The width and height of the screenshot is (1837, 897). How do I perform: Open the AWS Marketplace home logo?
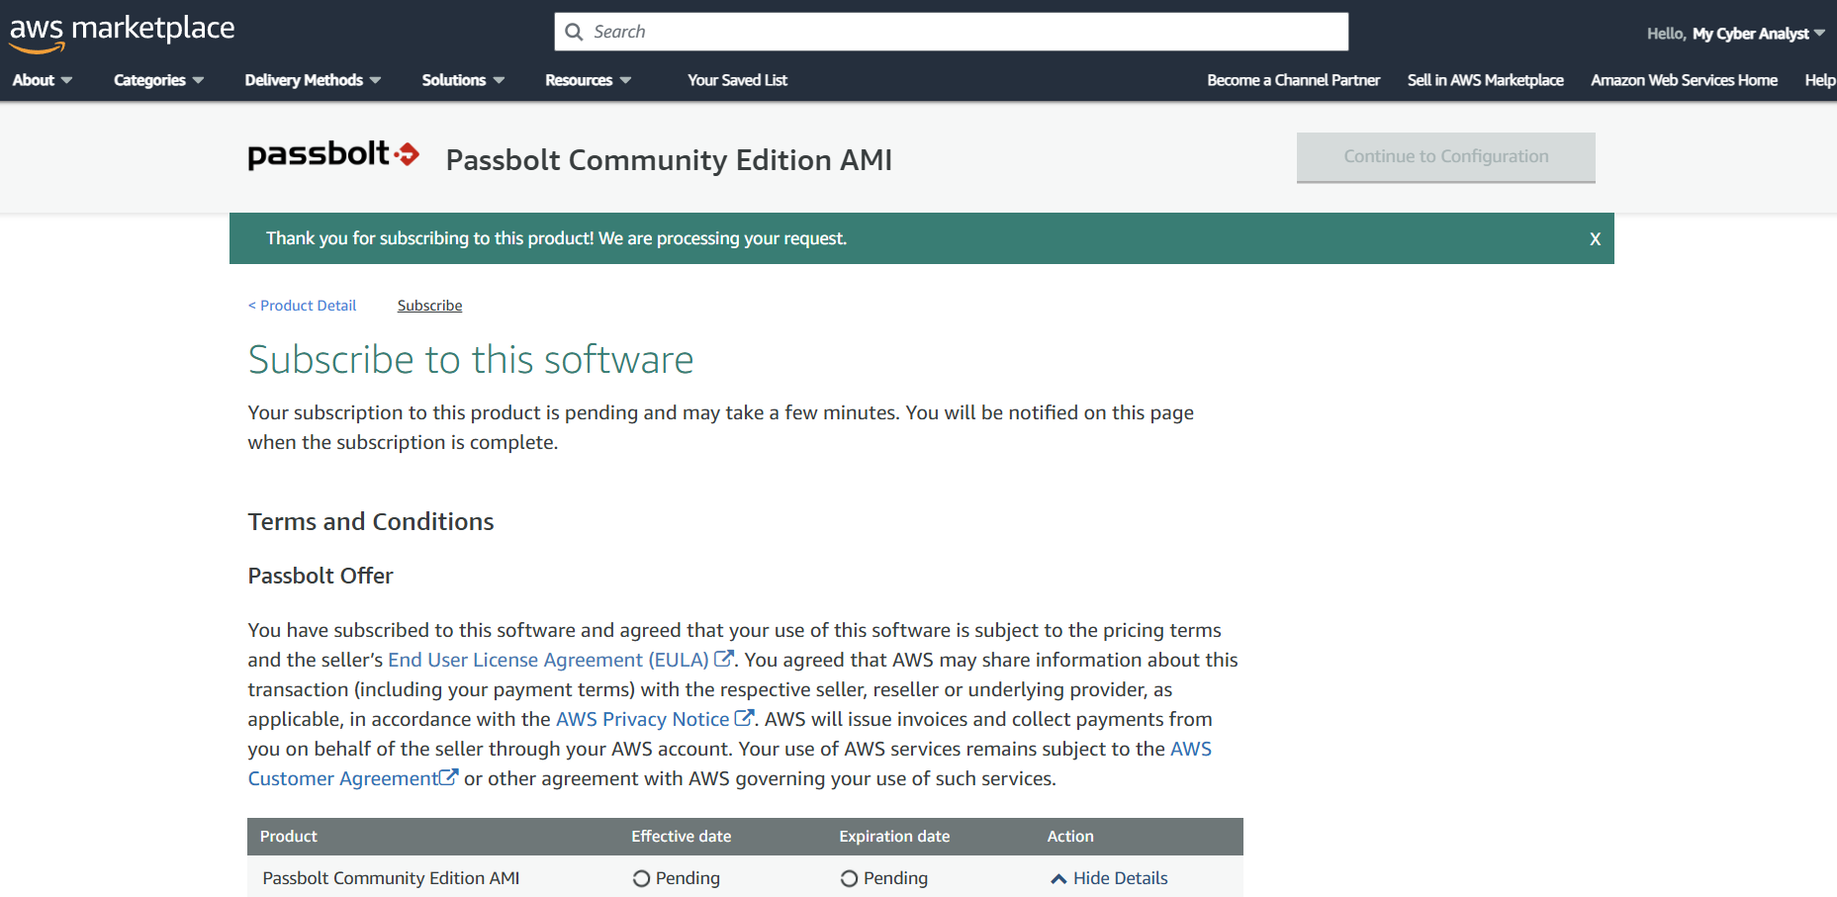tap(122, 32)
